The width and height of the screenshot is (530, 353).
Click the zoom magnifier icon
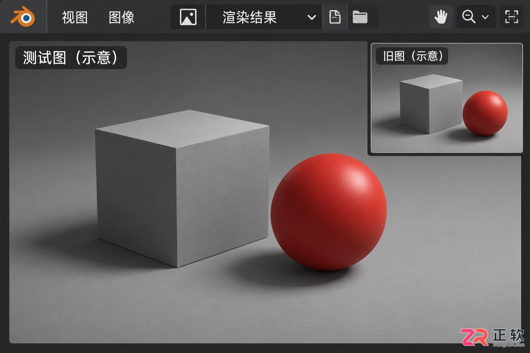[x=469, y=17]
